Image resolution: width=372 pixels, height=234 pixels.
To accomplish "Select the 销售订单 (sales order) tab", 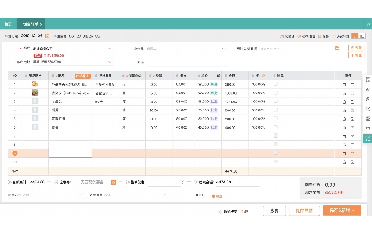I will 30,24.
